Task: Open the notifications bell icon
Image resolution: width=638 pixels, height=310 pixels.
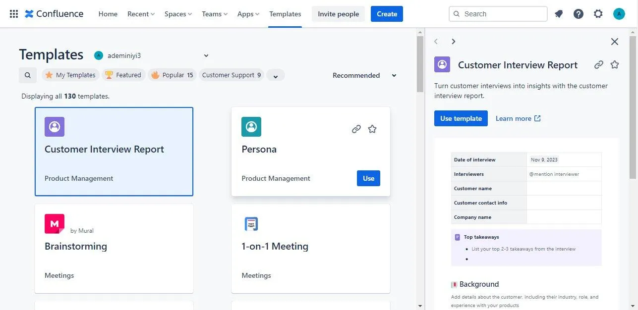Action: tap(559, 14)
